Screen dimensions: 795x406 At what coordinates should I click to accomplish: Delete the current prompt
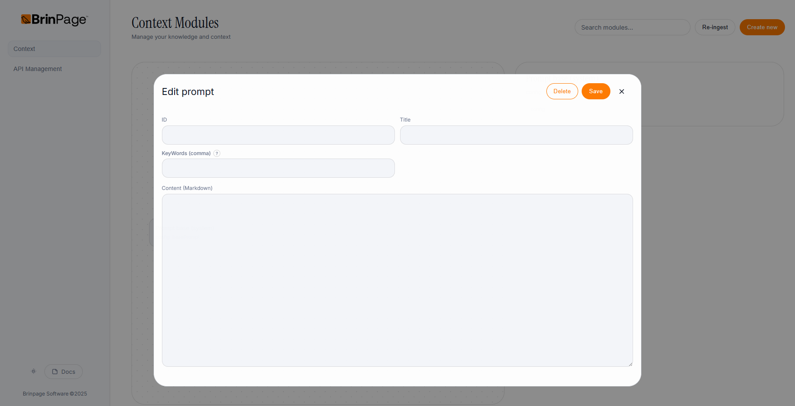coord(562,91)
